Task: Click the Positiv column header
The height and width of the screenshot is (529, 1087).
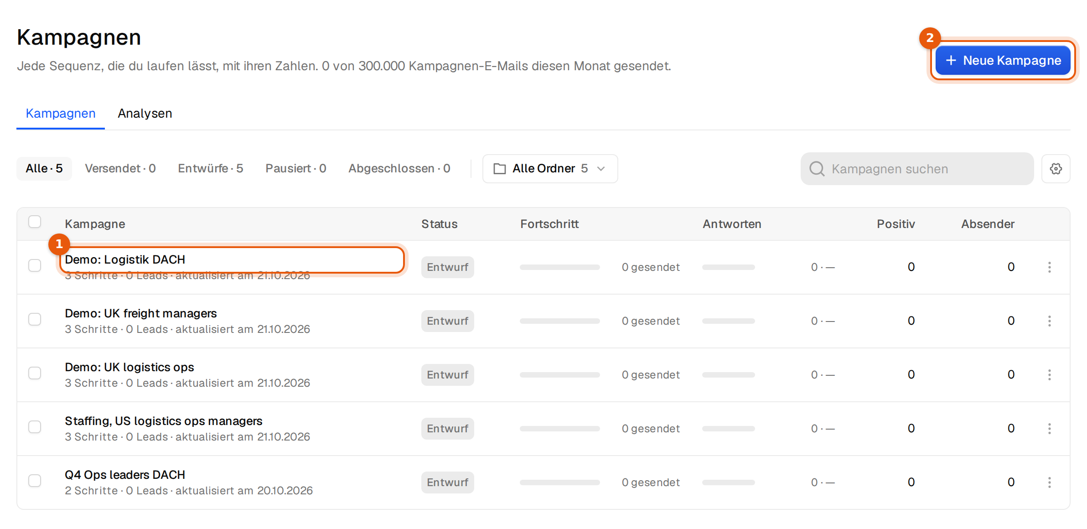Action: coord(896,224)
